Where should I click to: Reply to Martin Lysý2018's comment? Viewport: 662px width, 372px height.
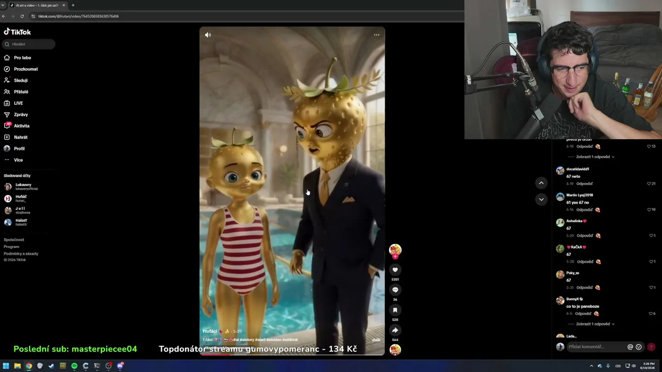click(x=585, y=210)
